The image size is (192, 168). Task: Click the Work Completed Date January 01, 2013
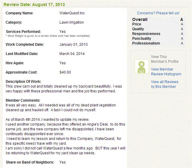[x=74, y=45]
